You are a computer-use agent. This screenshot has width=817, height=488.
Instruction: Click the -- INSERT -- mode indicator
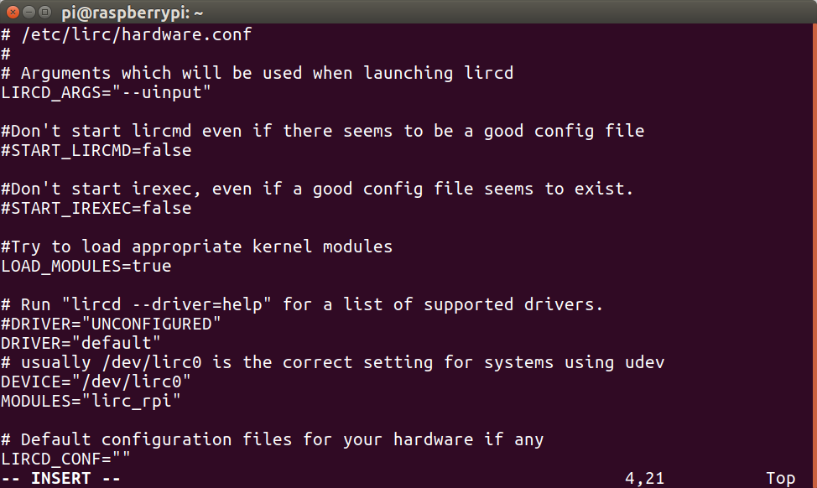pyautogui.click(x=60, y=478)
